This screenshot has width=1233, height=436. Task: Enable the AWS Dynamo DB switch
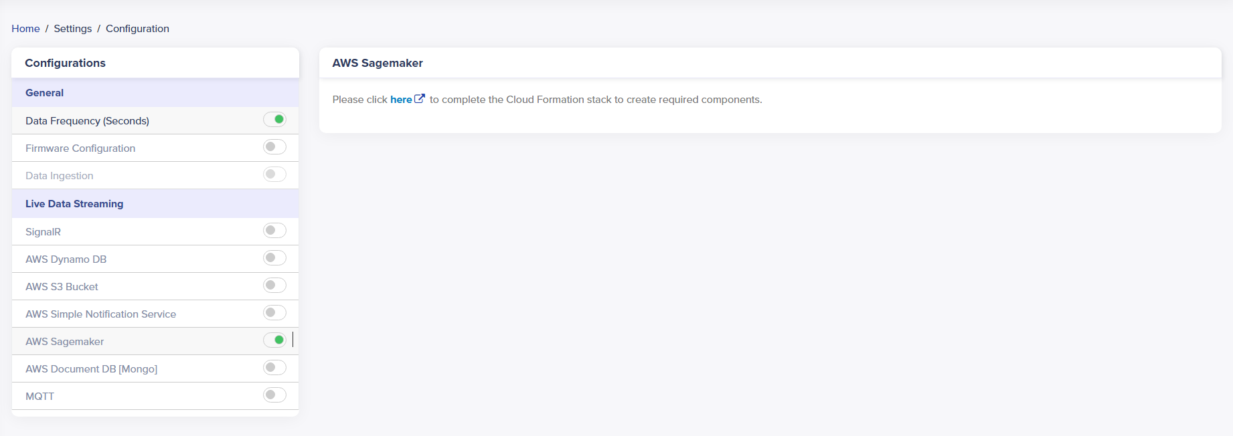[x=274, y=258]
